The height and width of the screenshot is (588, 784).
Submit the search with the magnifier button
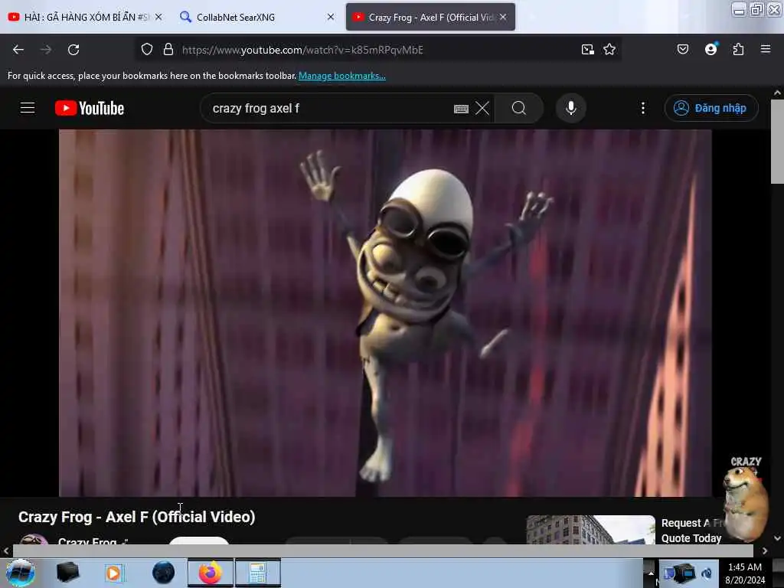(x=519, y=108)
